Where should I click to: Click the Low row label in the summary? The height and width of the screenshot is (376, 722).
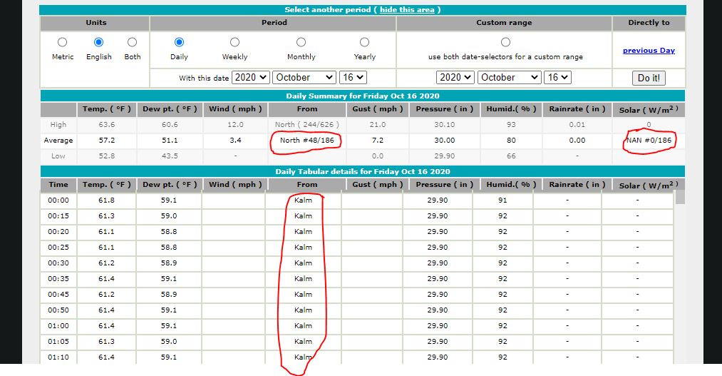(x=58, y=156)
